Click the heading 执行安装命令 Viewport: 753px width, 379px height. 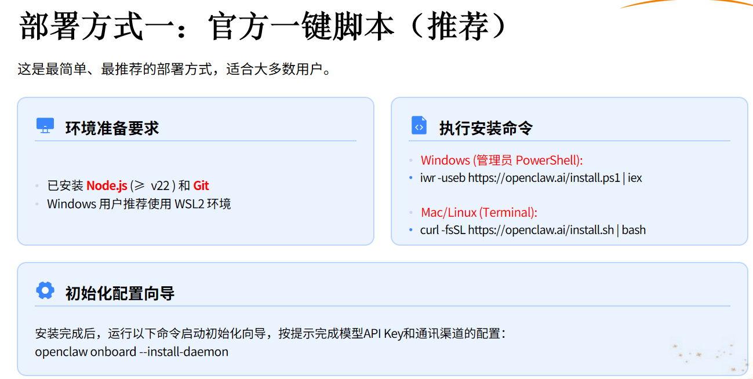click(486, 128)
